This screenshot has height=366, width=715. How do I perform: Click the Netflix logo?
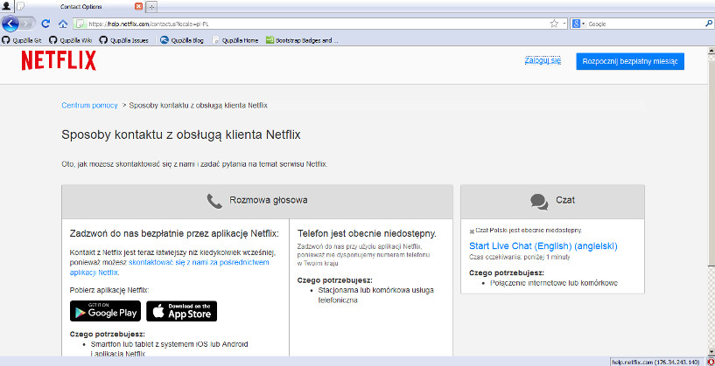pyautogui.click(x=59, y=60)
